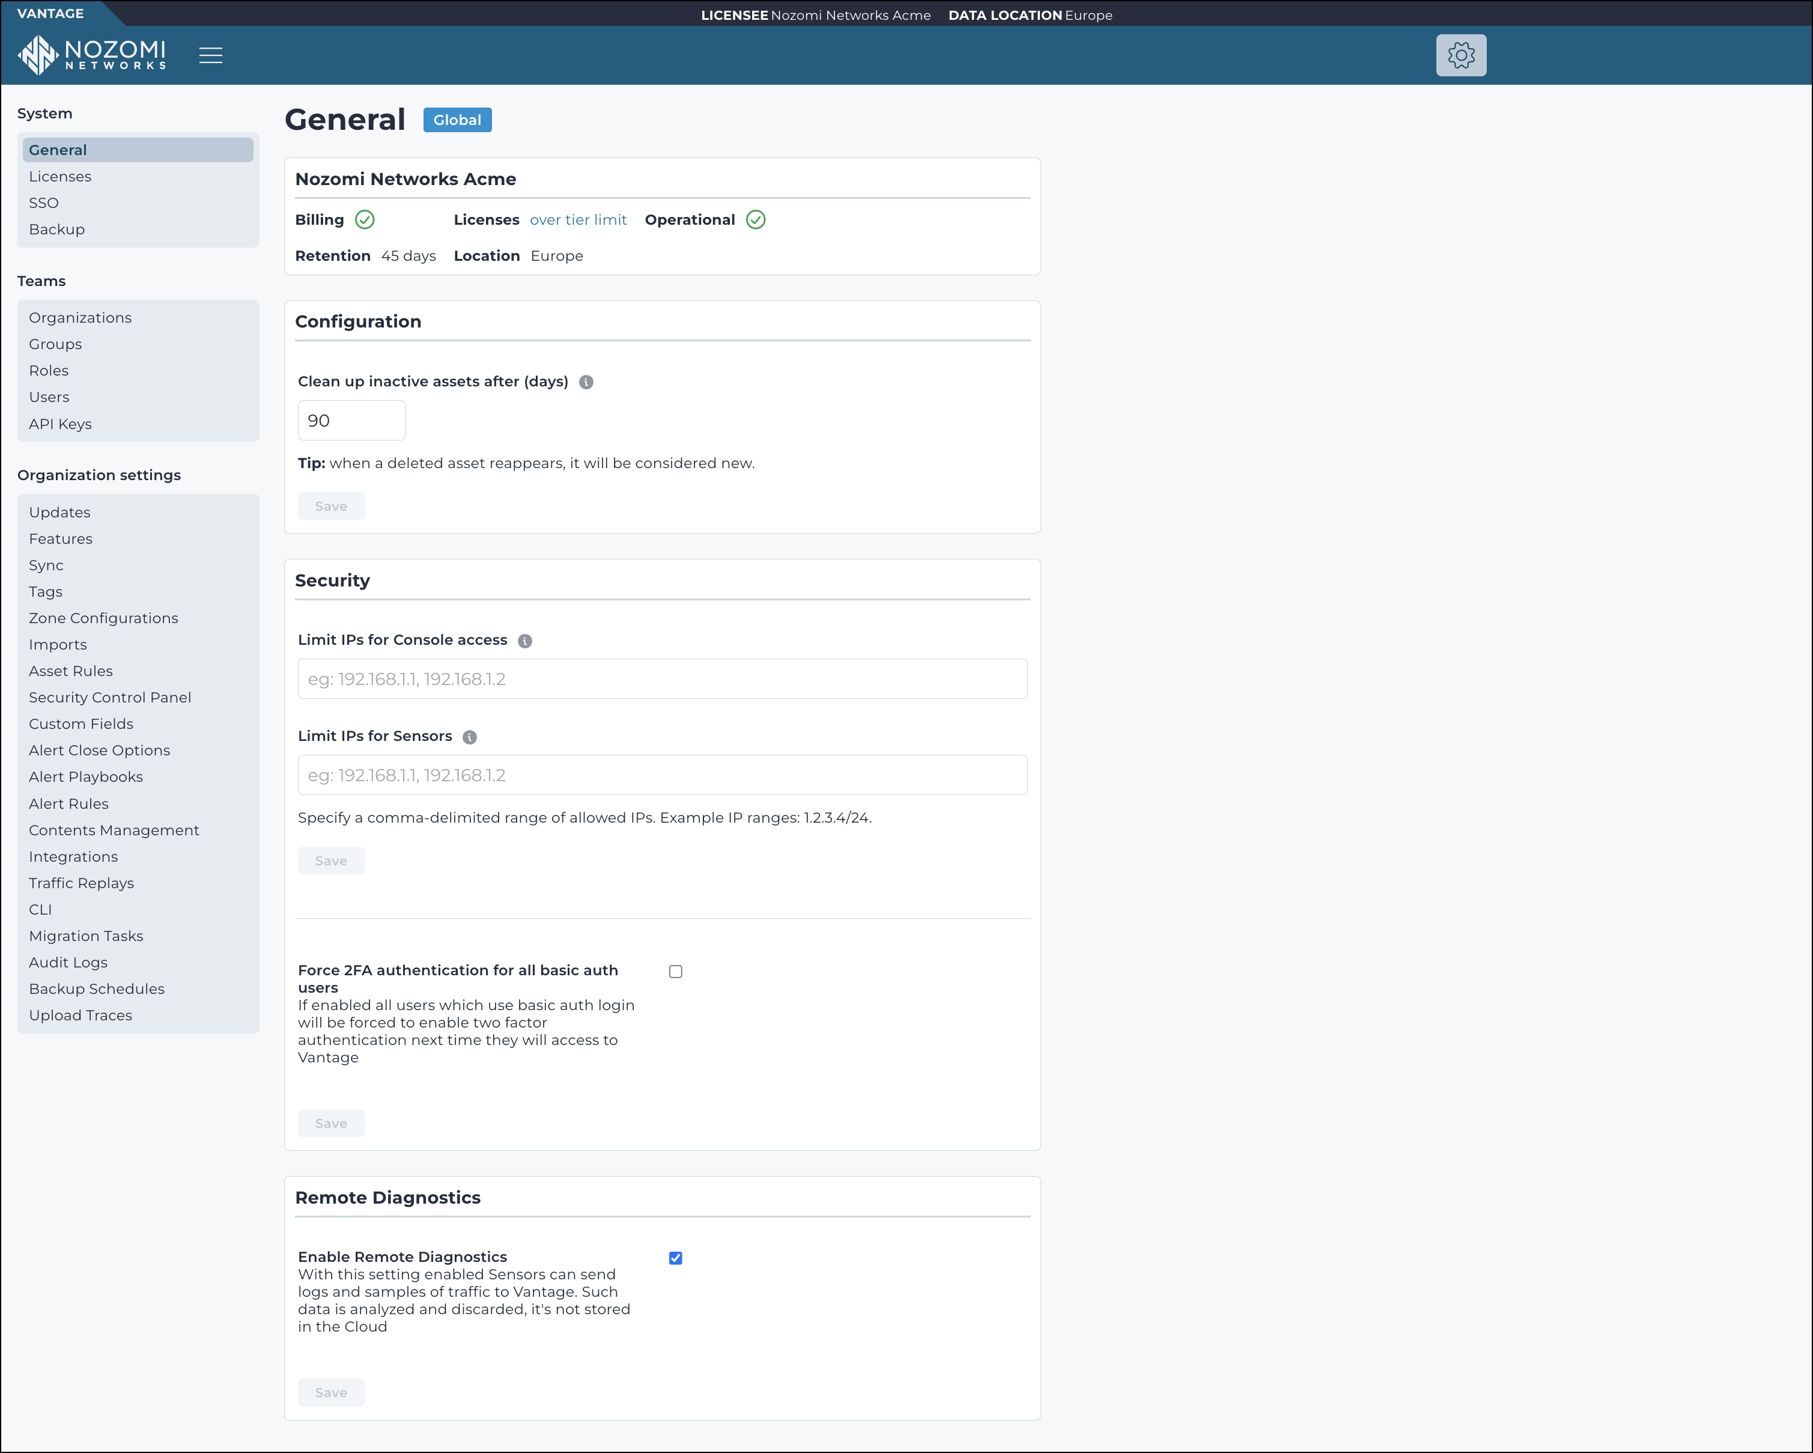Open Upload Traces
Image resolution: width=1813 pixels, height=1453 pixels.
(80, 1016)
